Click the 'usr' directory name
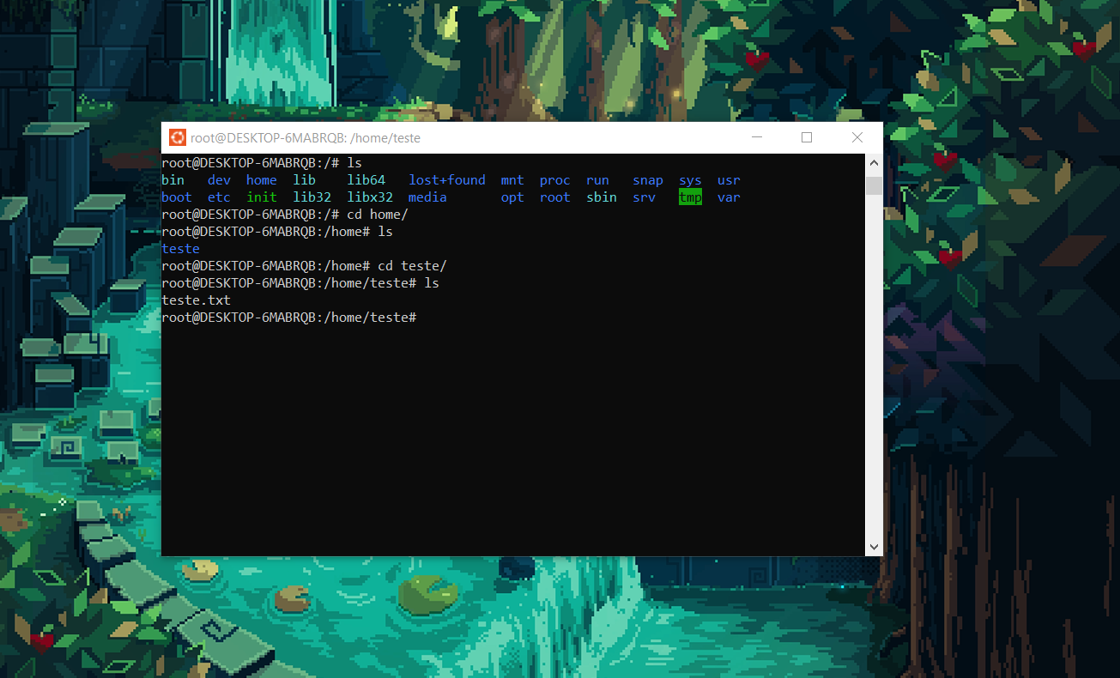1120x678 pixels. pos(729,180)
